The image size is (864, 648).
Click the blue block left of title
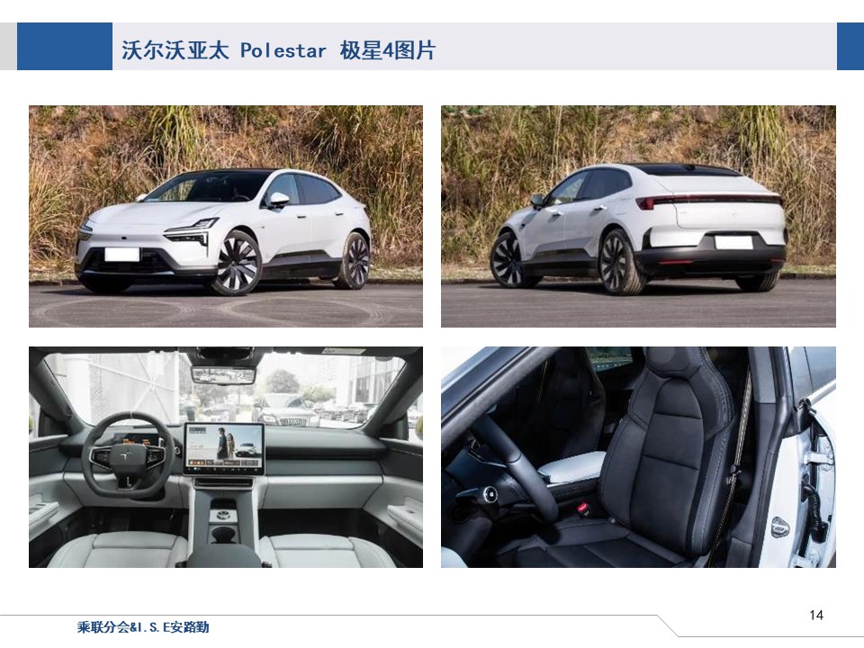[x=65, y=46]
